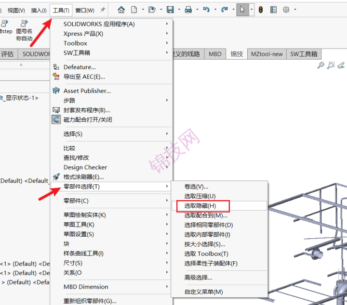Choose 选取压缩(U) option

click(219, 196)
